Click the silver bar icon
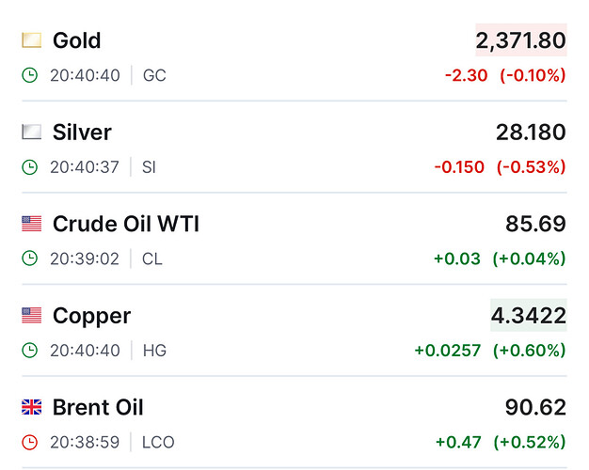The width and height of the screenshot is (589, 470). coord(32,132)
